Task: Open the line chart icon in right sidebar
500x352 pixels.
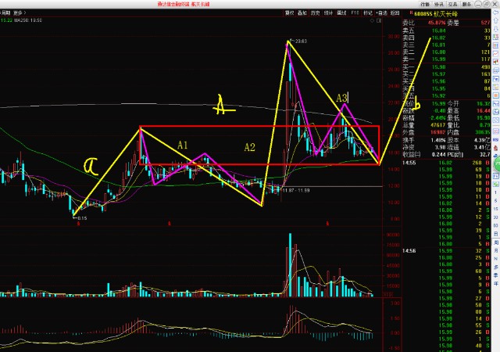Action: pyautogui.click(x=496, y=54)
